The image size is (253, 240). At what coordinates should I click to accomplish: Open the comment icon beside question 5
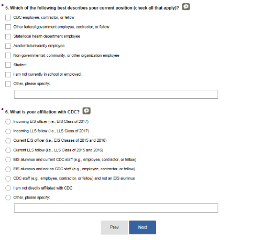coord(186,7)
